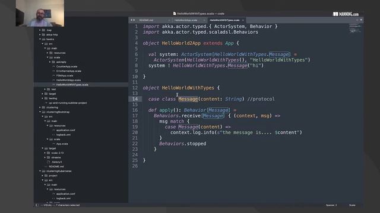Open up-and-running.sublime-project file

68,103
